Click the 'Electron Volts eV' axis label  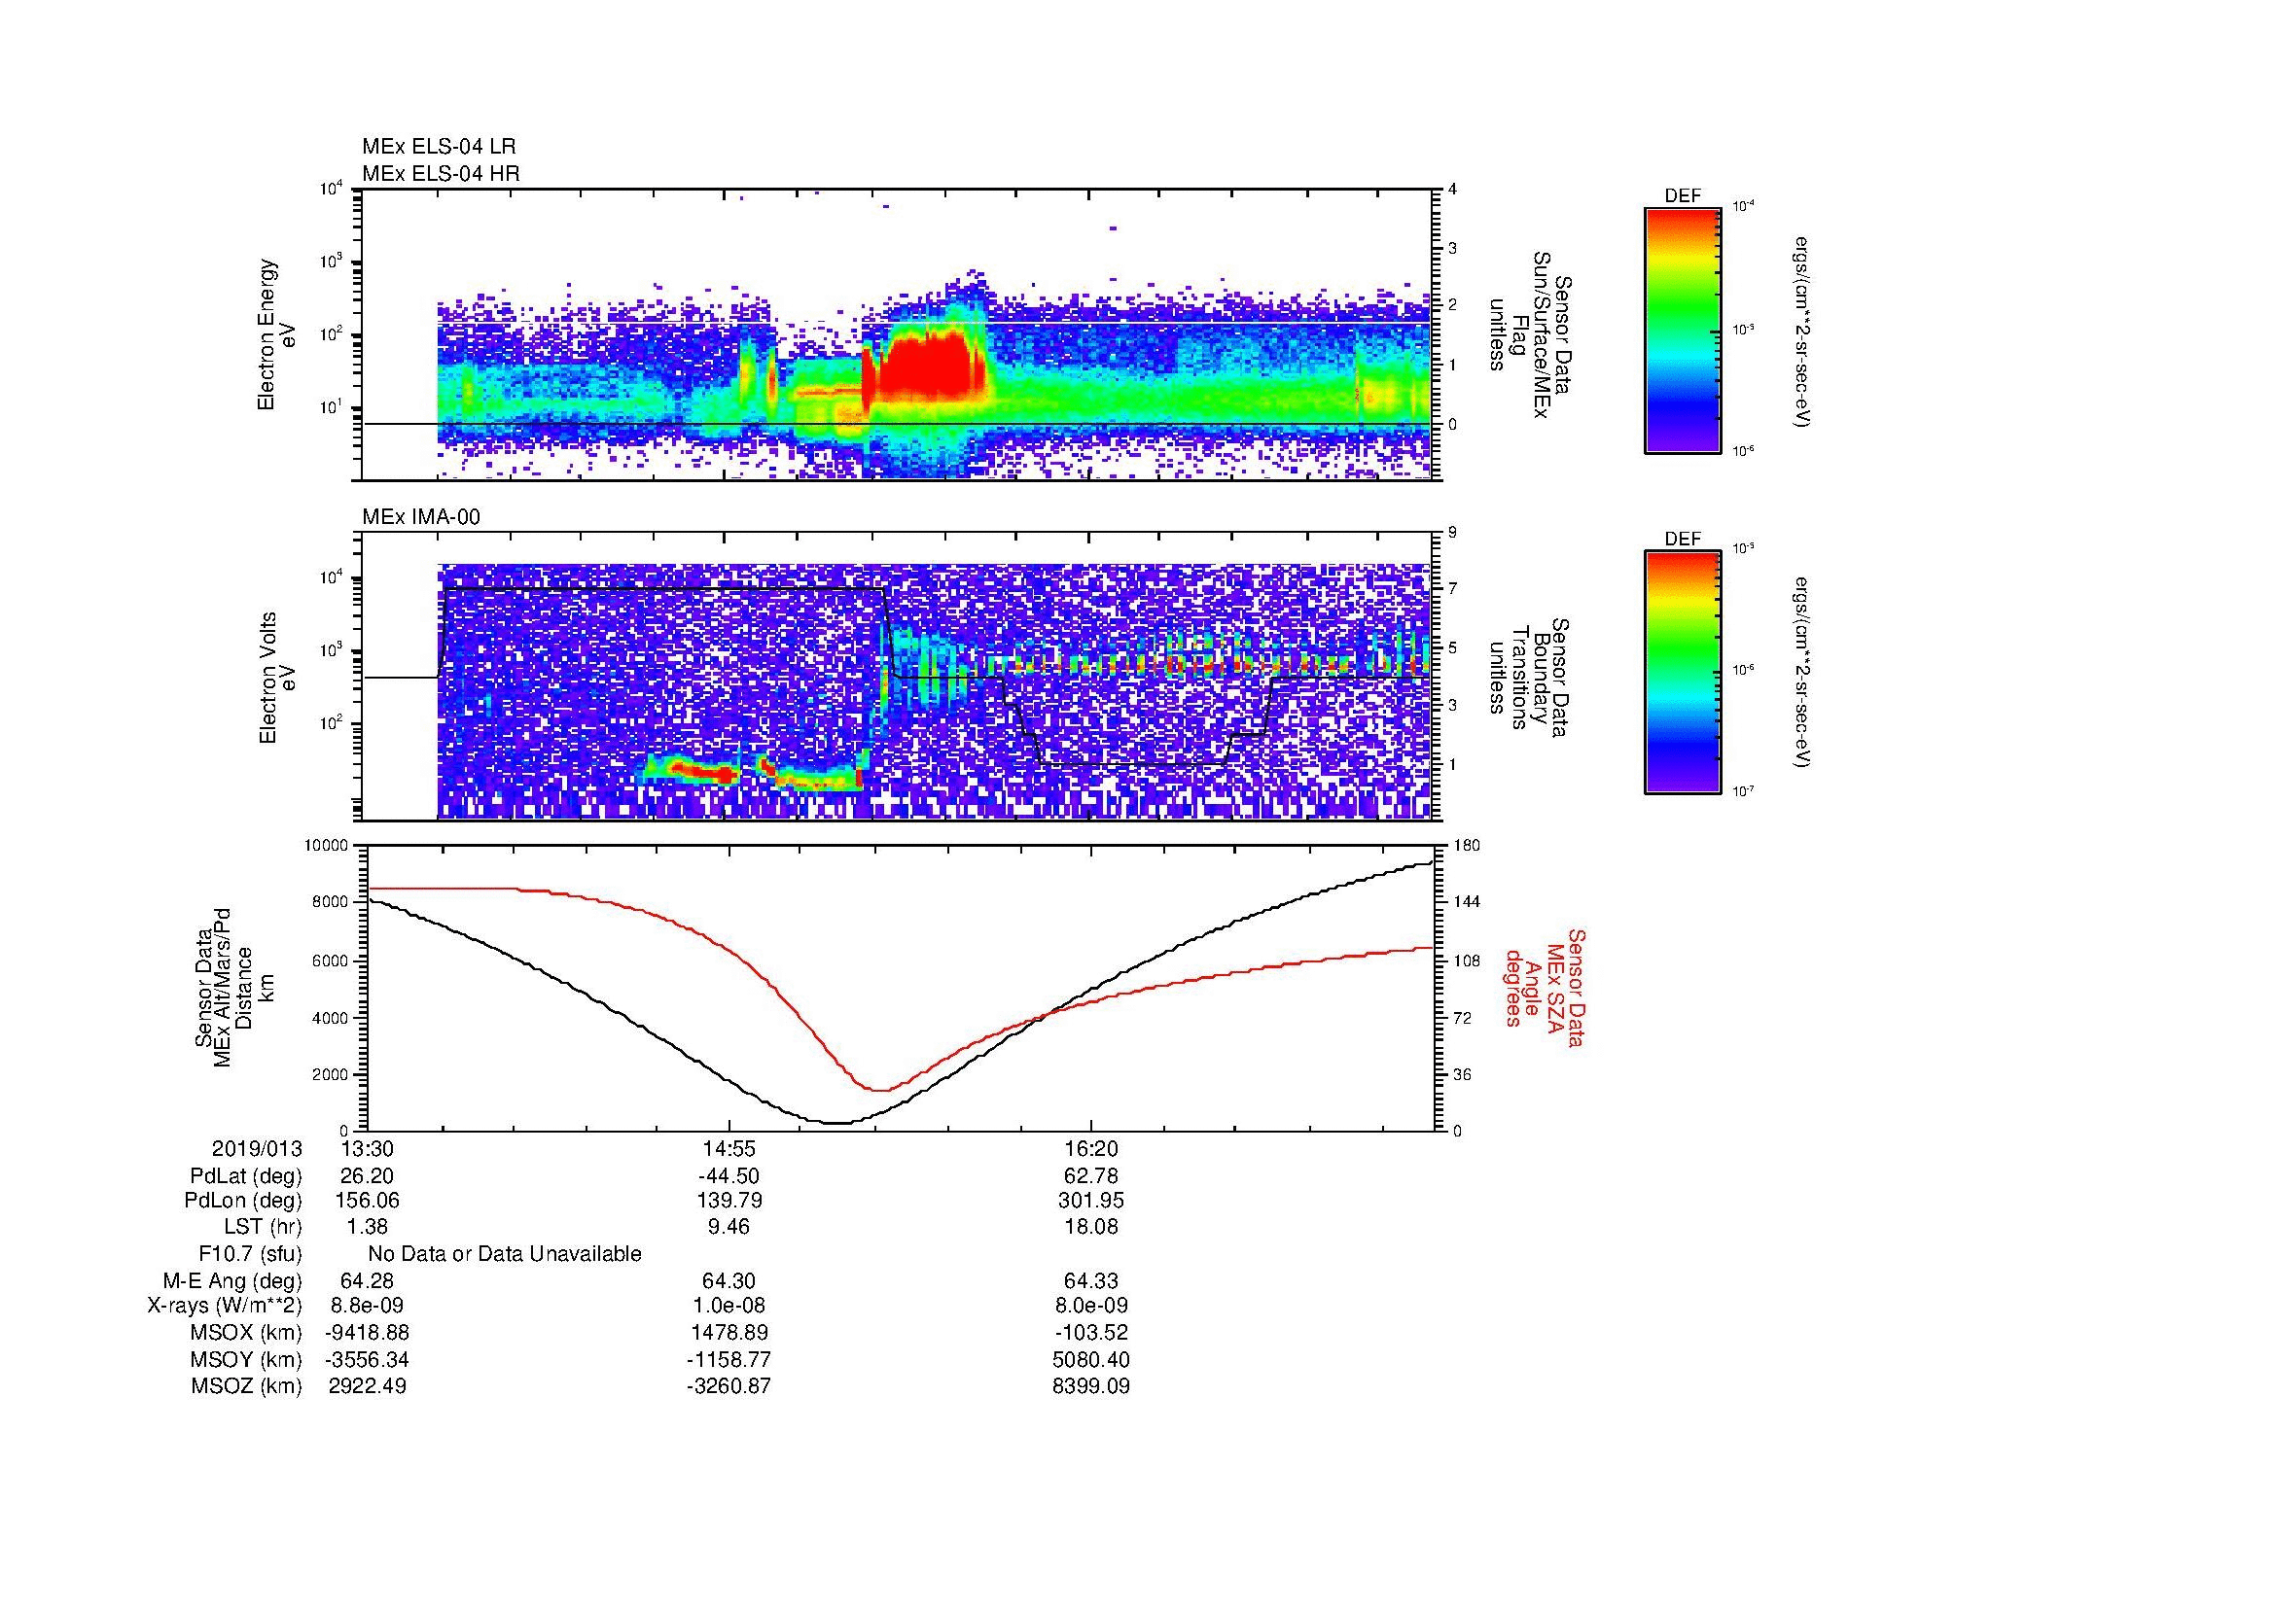277,679
